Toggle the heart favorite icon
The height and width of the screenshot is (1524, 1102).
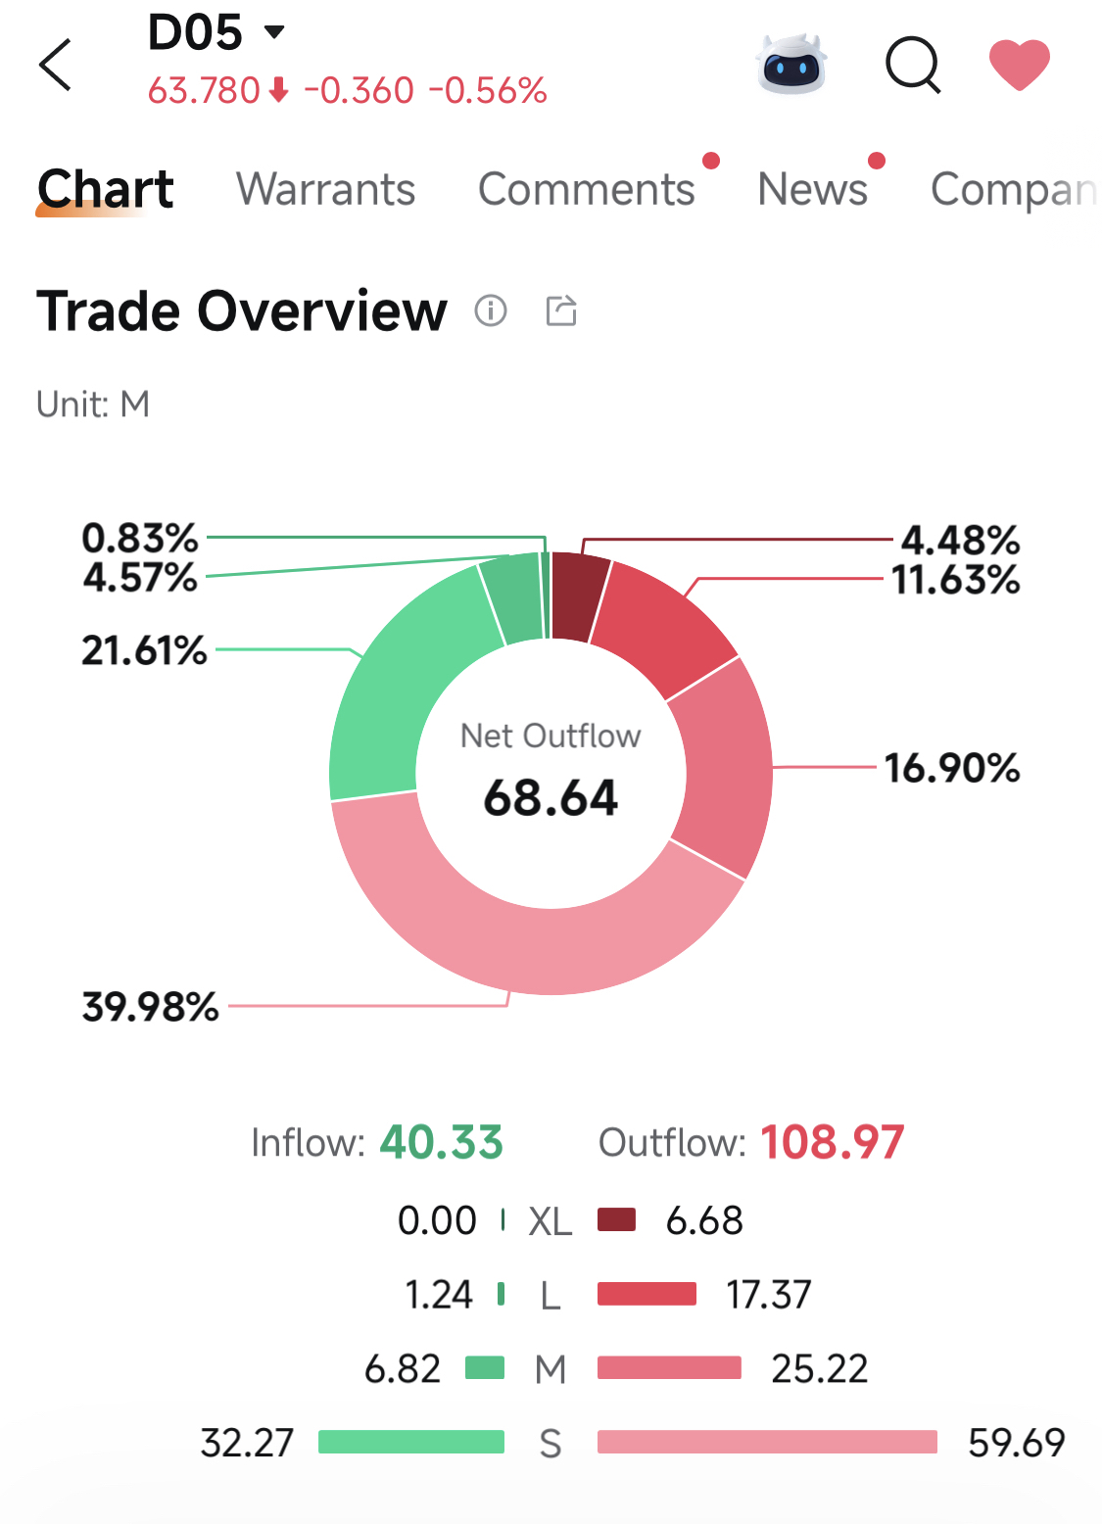tap(1019, 65)
